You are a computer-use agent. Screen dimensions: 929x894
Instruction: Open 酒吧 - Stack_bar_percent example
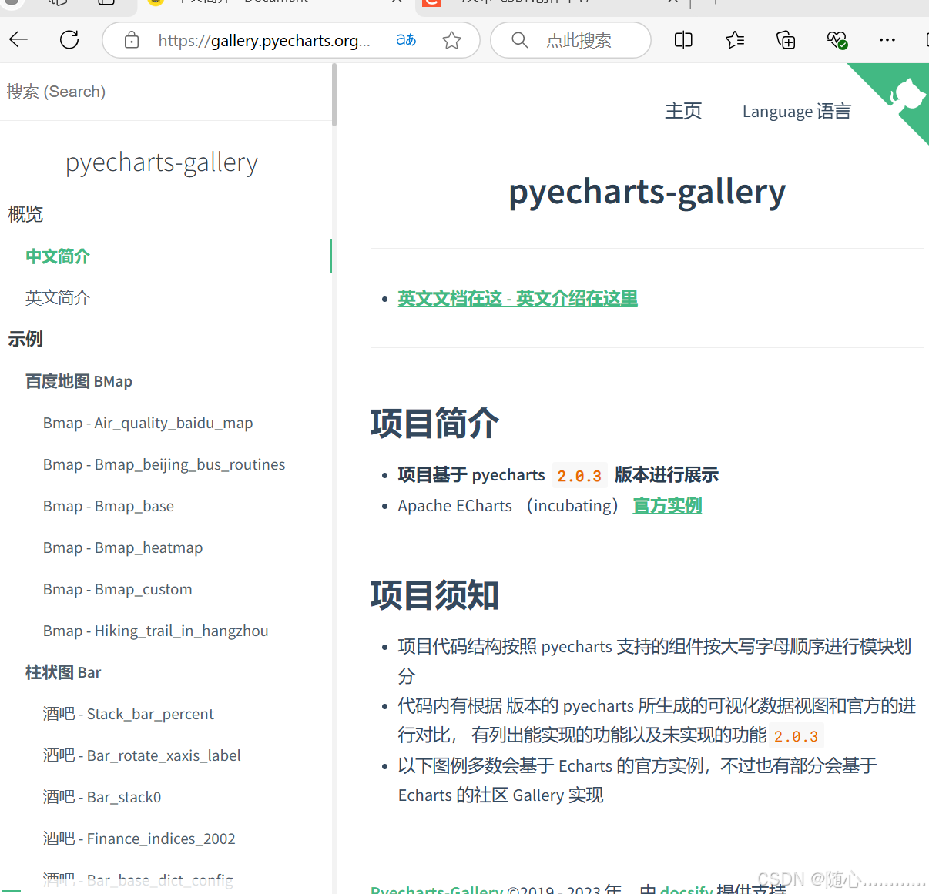(x=129, y=714)
